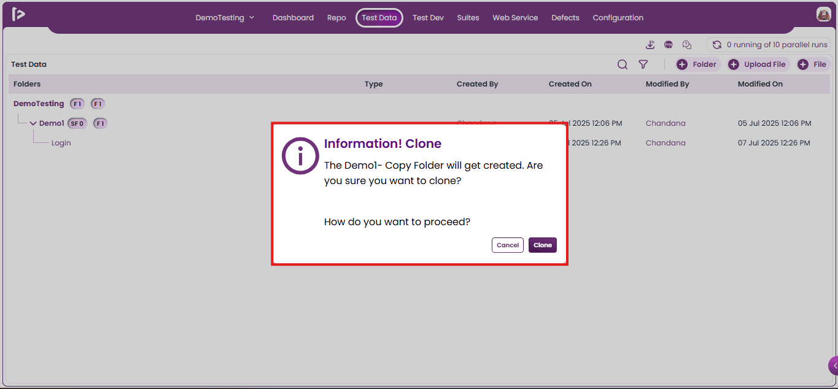This screenshot has width=838, height=389.
Task: Select the Test Data tab
Action: [379, 18]
